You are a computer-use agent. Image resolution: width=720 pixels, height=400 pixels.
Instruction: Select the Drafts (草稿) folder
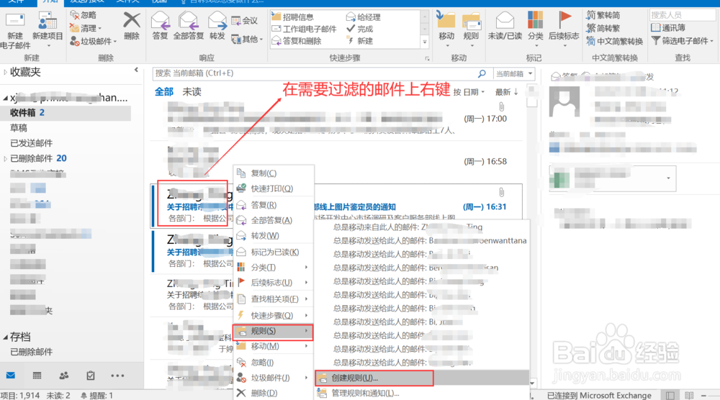point(19,128)
